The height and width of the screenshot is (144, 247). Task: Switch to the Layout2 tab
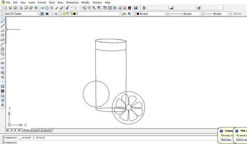coord(47,130)
